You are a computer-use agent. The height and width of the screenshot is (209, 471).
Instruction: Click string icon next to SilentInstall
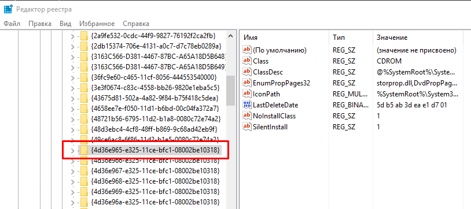click(x=247, y=127)
